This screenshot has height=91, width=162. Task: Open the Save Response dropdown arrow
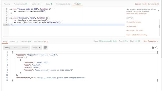click(x=157, y=41)
